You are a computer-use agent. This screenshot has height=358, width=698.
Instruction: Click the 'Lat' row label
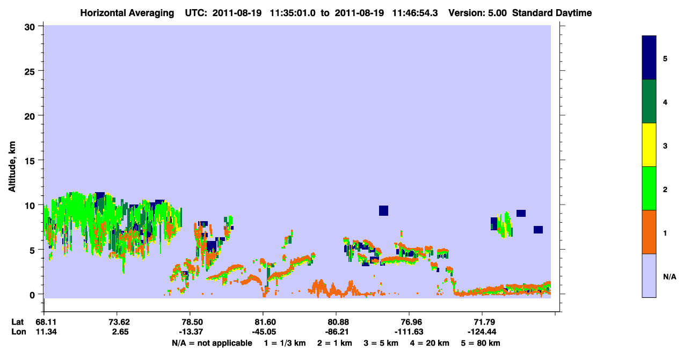point(17,322)
